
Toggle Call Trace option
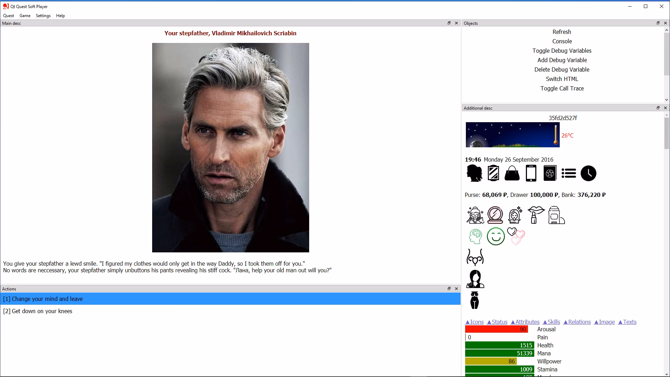point(561,88)
